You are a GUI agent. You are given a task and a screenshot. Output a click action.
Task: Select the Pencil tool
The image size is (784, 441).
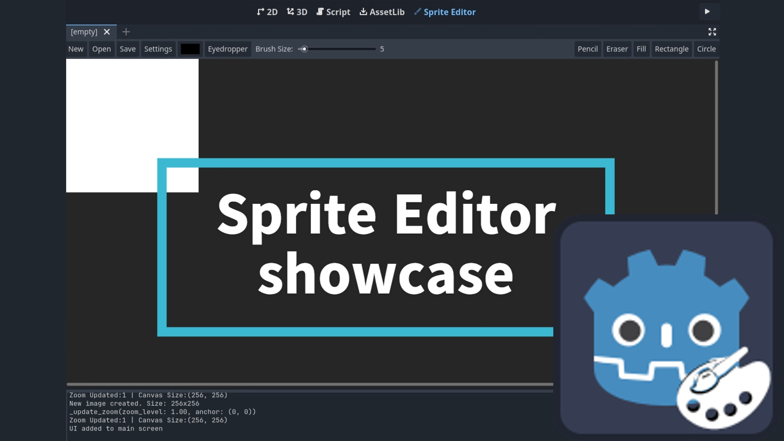coord(588,49)
